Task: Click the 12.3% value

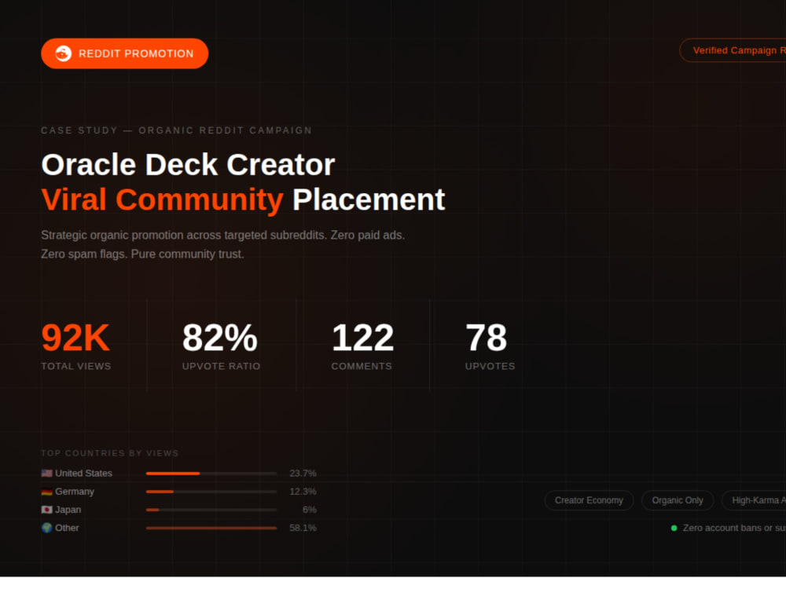Action: point(303,492)
